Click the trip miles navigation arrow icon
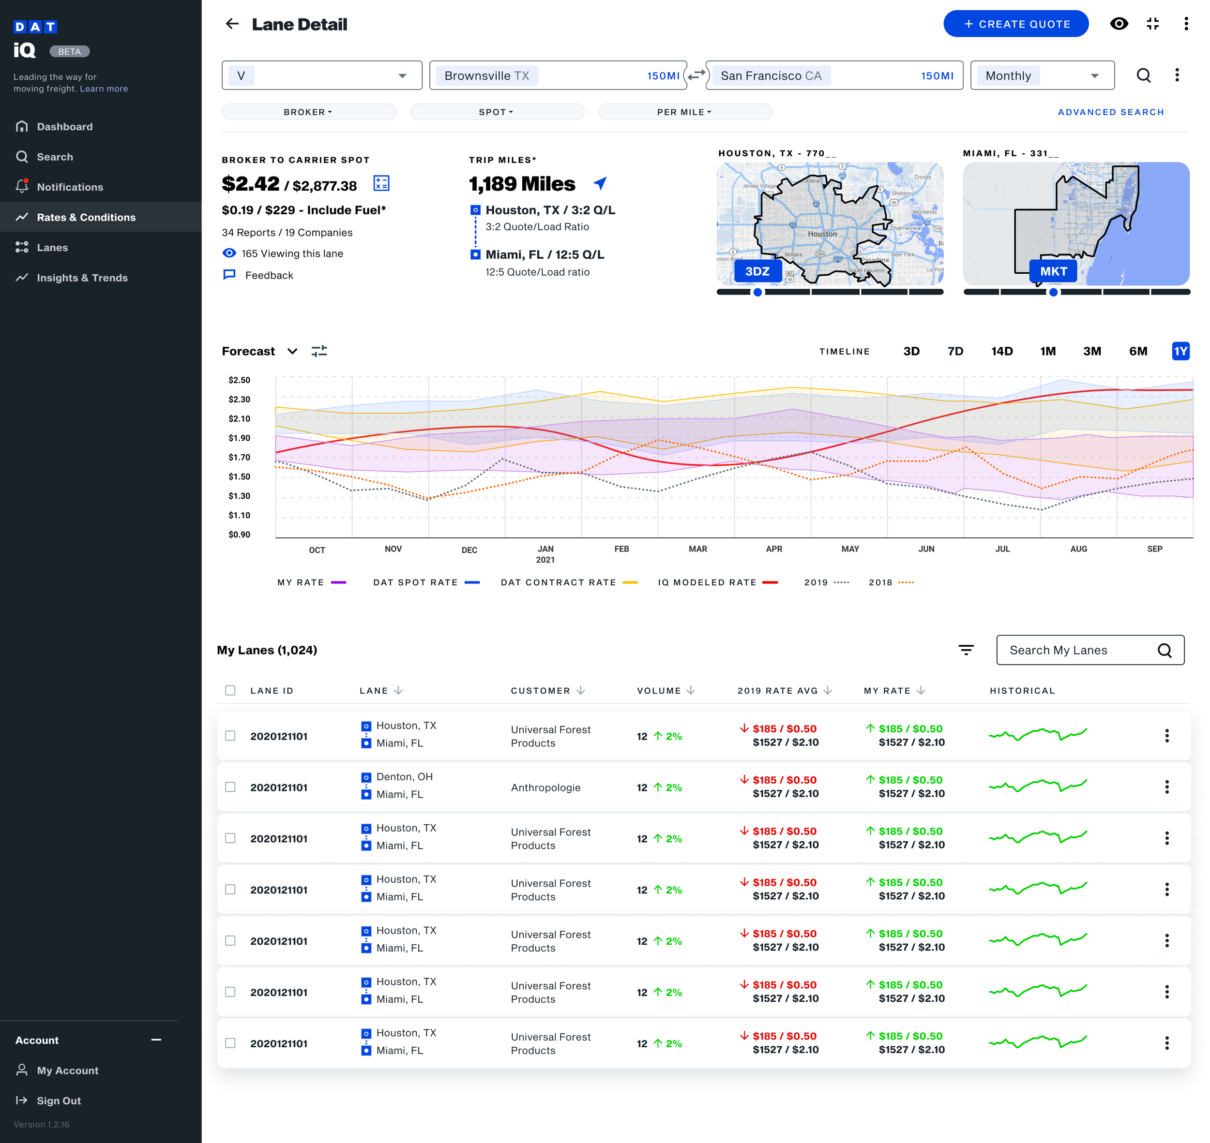Screen dimensions: 1210x1143 point(600,183)
